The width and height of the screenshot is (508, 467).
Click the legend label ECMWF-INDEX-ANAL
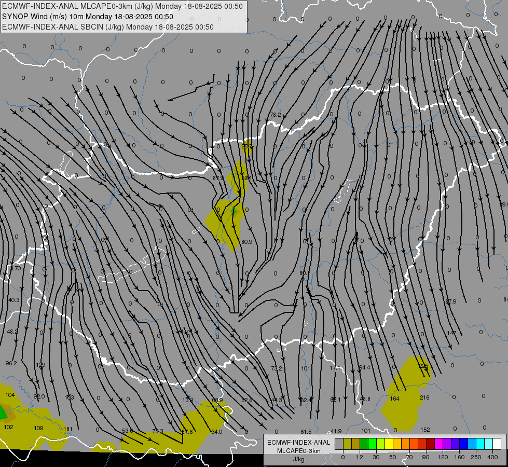pos(298,443)
